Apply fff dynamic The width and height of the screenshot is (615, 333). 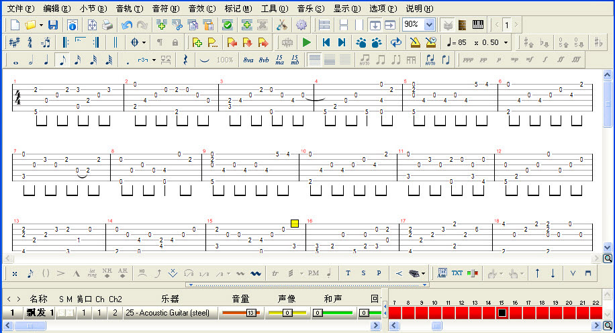(x=576, y=60)
